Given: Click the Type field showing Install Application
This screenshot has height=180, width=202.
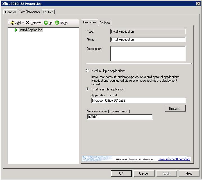Looking at the screenshot, I should pyautogui.click(x=148, y=32).
